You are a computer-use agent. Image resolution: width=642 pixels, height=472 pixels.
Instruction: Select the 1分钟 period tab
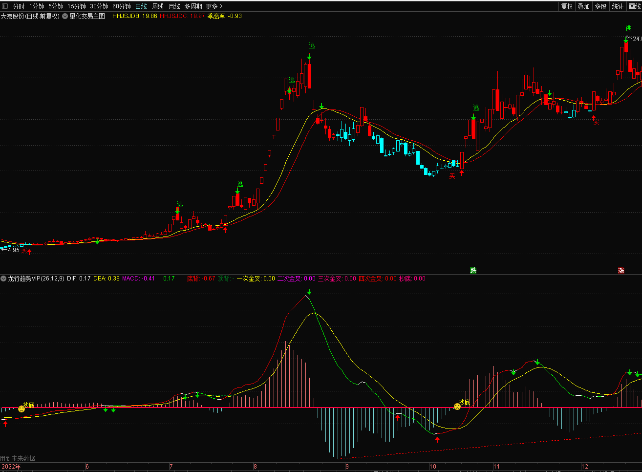coord(37,6)
